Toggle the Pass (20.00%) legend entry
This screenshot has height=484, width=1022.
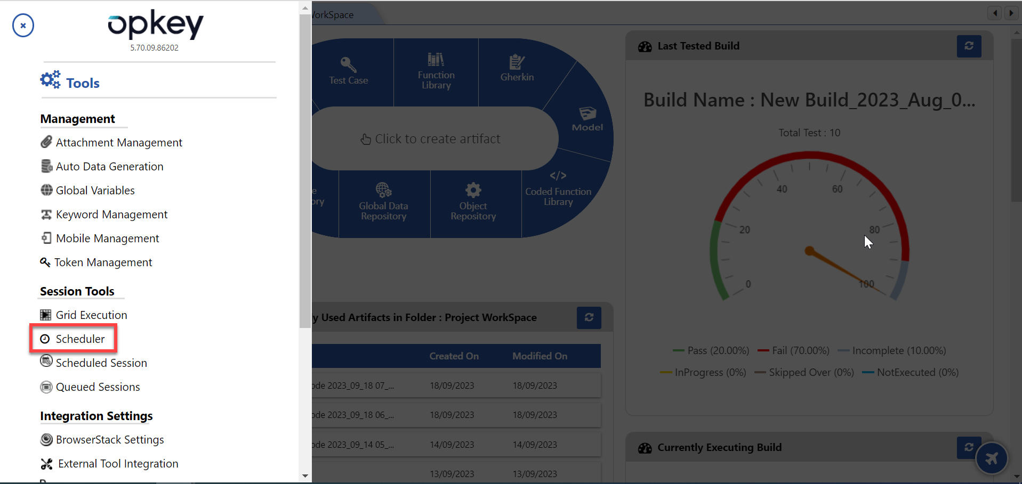pos(711,350)
